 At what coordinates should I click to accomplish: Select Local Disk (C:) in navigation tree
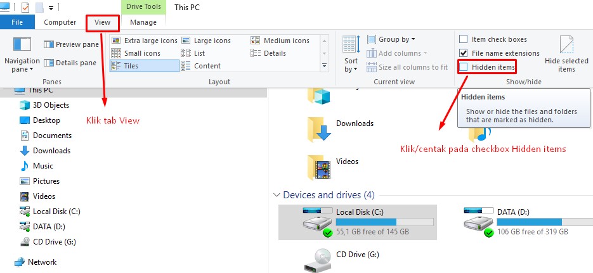(x=50, y=212)
